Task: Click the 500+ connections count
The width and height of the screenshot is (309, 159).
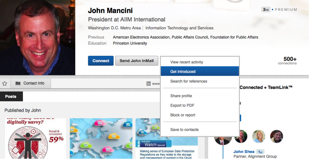Action: pyautogui.click(x=287, y=61)
